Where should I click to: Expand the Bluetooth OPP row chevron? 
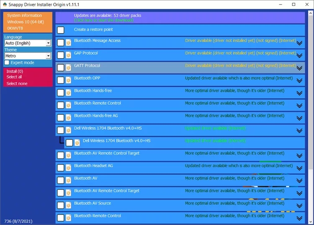(299, 80)
